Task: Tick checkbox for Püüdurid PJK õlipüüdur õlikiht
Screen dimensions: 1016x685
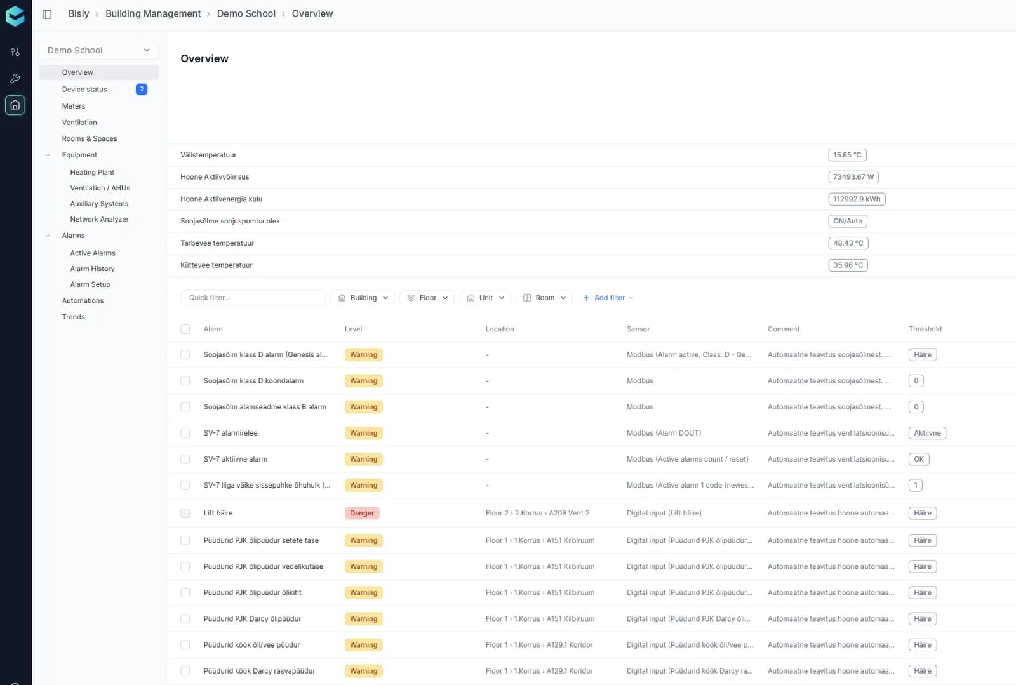Action: pos(185,593)
